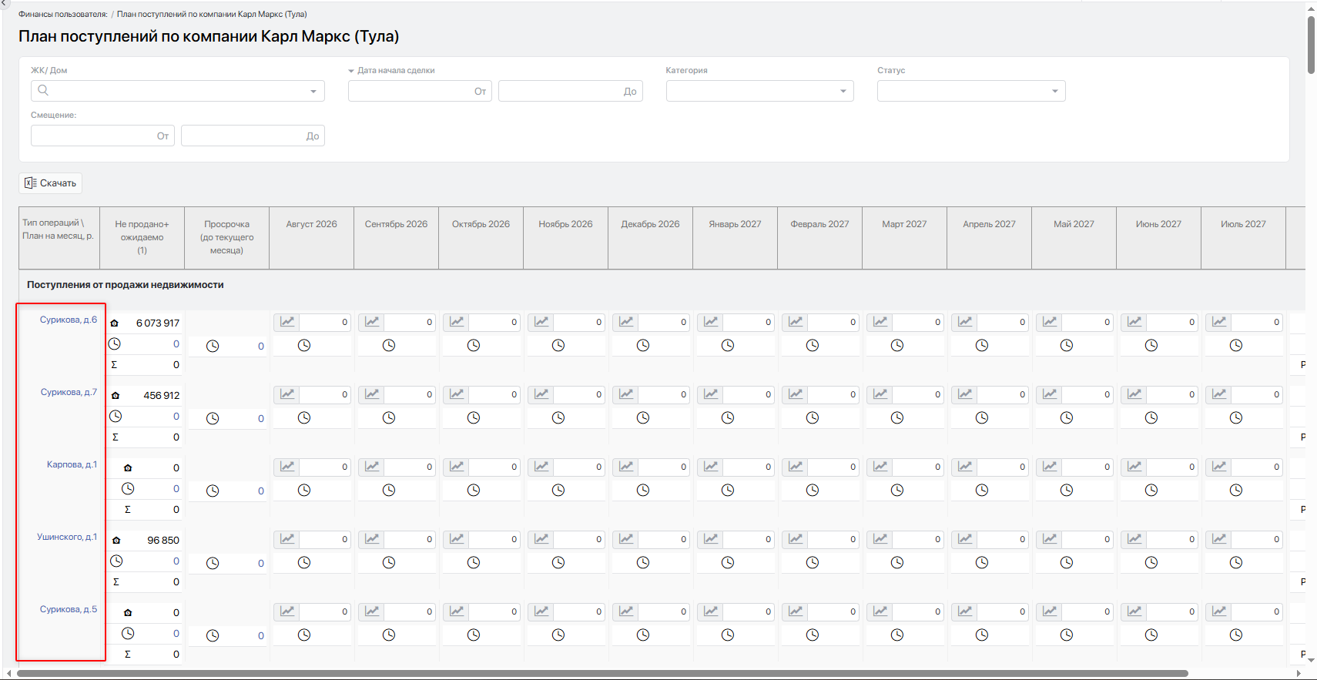
Task: Click the chart icon for Сурикова, д.7 Октябрь 2026
Action: pos(457,394)
